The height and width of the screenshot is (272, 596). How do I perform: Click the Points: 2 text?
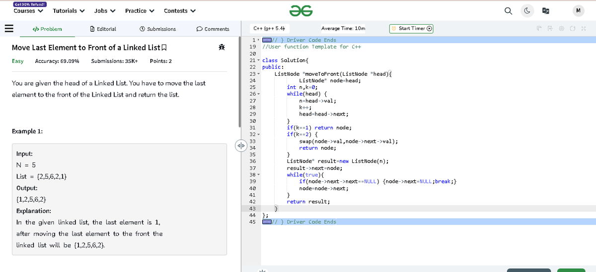[161, 61]
